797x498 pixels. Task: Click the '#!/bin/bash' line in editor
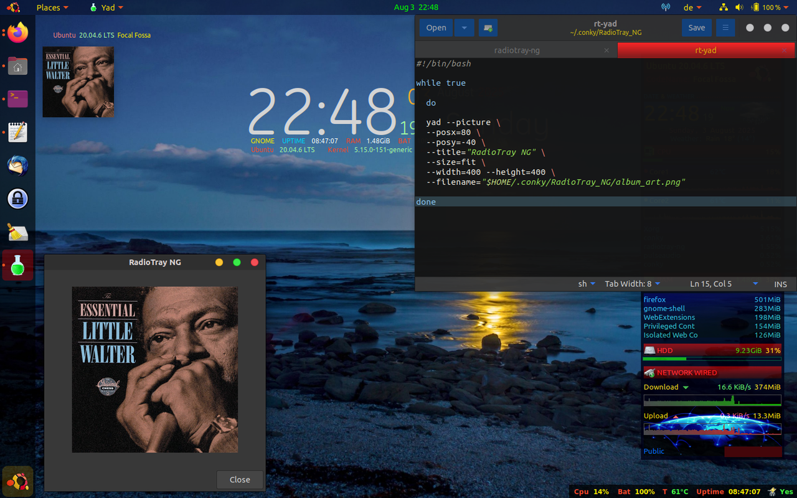click(x=443, y=63)
